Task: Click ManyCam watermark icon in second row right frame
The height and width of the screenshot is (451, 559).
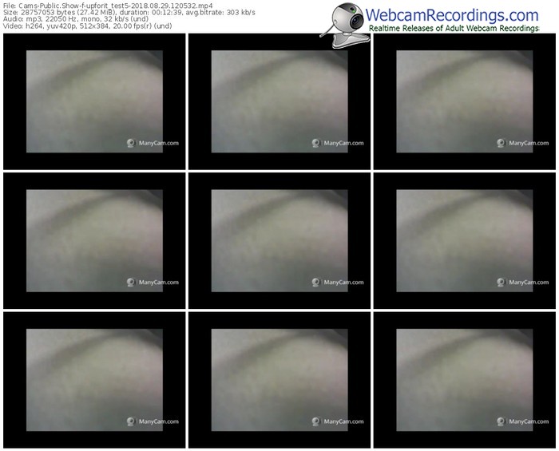Action: [501, 282]
